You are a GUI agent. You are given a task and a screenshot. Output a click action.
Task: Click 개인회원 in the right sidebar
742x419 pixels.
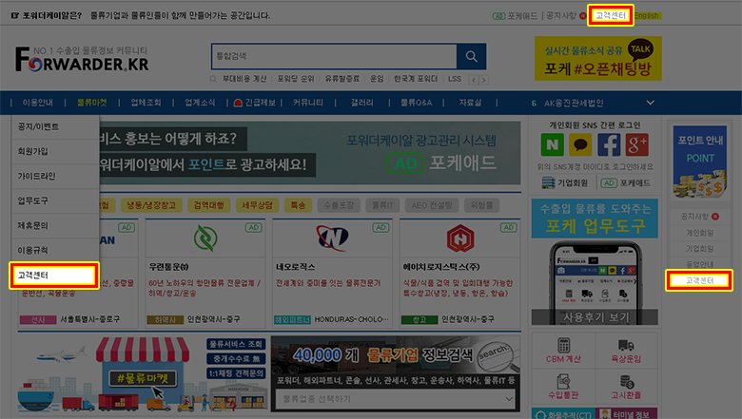699,233
